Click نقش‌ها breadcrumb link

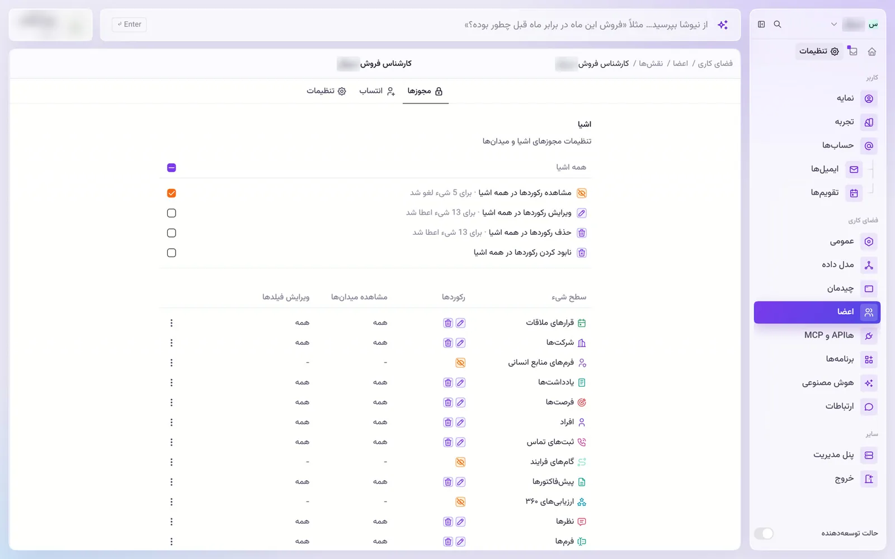pos(651,64)
